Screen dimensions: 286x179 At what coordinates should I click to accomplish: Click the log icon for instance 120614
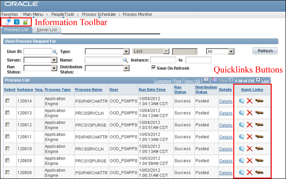point(259,101)
